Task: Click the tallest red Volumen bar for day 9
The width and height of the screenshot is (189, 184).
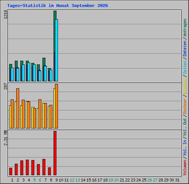Action: point(55,153)
